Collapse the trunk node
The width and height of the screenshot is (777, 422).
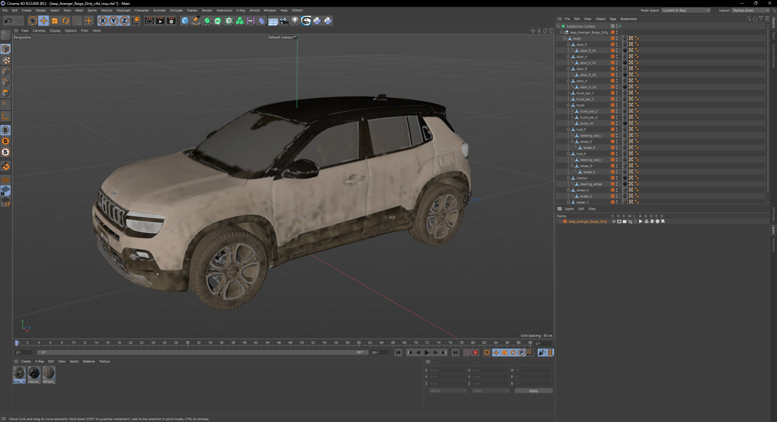[568, 105]
